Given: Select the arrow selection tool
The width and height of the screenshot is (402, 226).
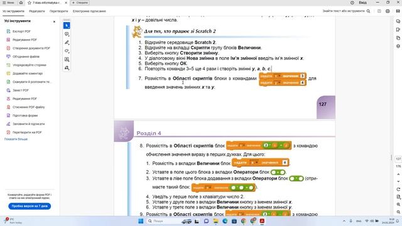Looking at the screenshot, I should 67,26.
